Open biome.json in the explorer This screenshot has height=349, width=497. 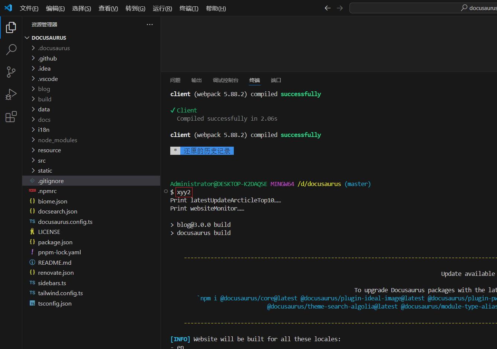[x=91, y=201]
